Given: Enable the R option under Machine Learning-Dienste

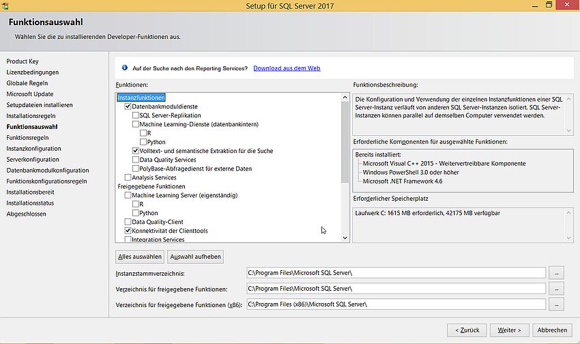Looking at the screenshot, I should click(x=143, y=133).
